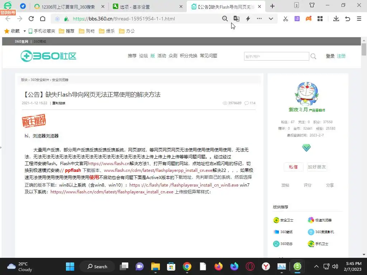Open the 手机卫士 recommended board

tap(318, 243)
